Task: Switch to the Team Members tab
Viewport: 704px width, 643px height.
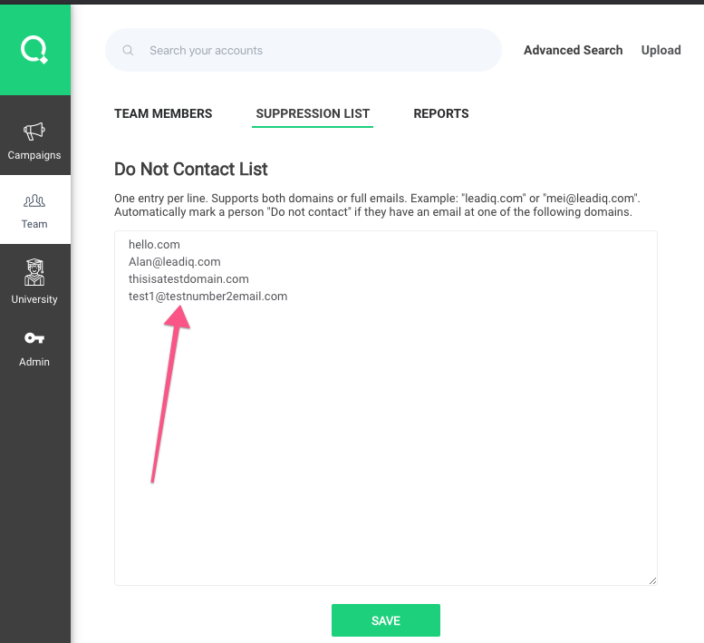Action: click(163, 114)
